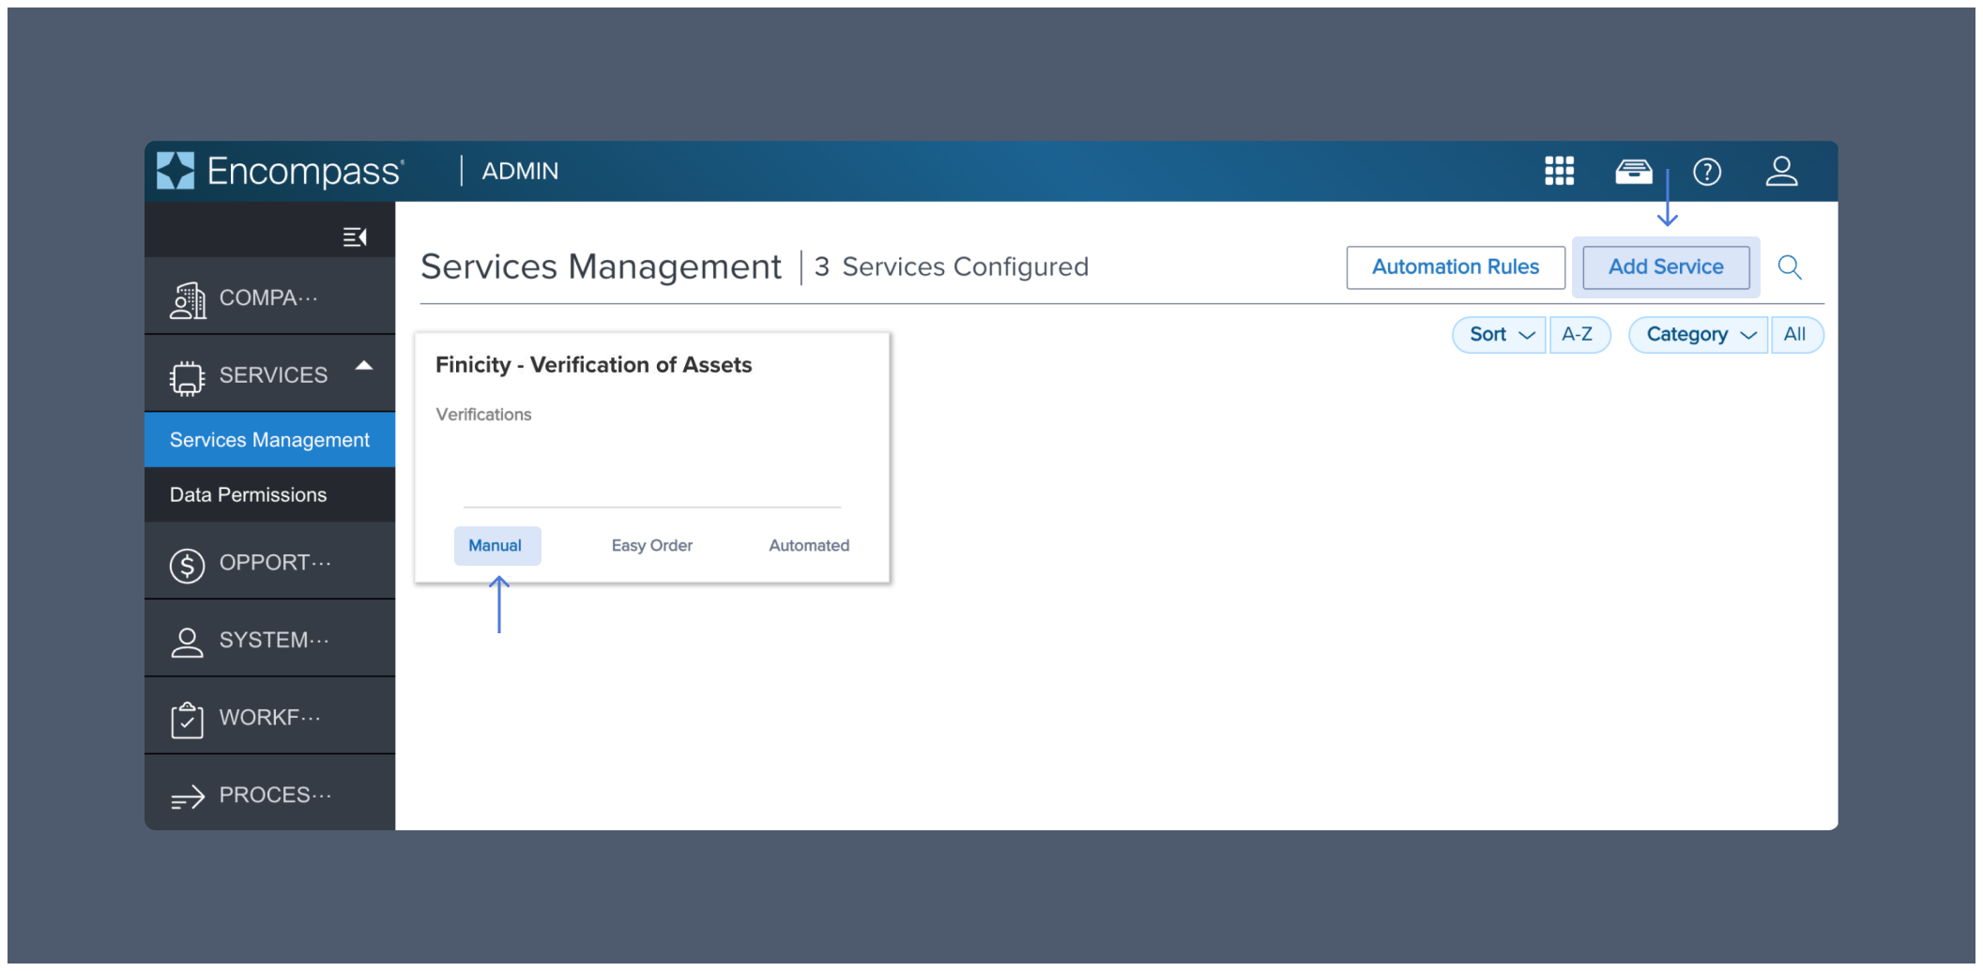Open the services search magnifier

[x=1790, y=267]
